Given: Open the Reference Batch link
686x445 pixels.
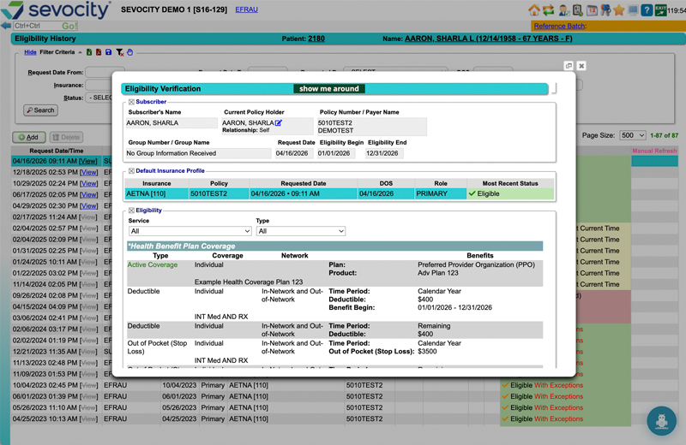Looking at the screenshot, I should pos(559,26).
